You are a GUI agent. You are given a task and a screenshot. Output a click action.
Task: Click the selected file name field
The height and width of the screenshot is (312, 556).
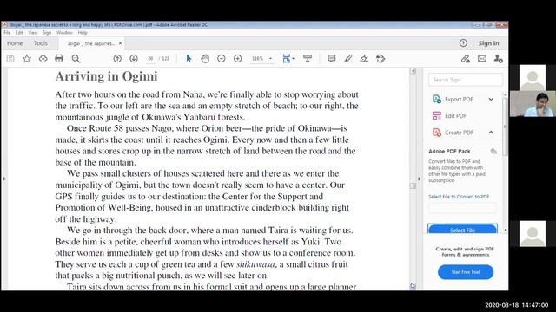462,208
